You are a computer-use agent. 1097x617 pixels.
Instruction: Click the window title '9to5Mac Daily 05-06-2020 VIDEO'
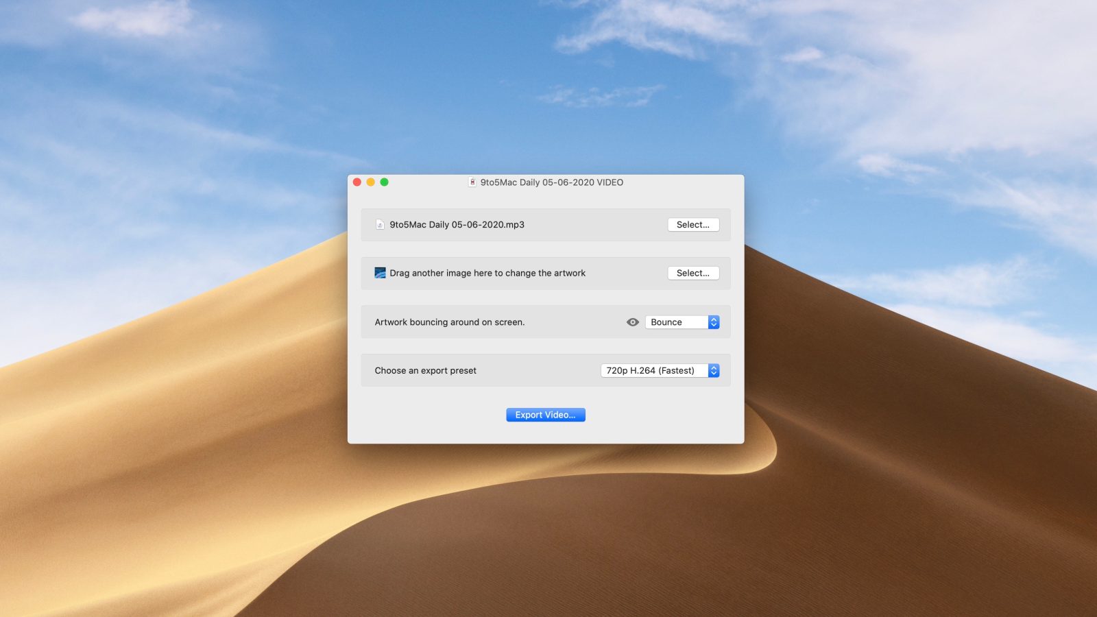pos(551,182)
